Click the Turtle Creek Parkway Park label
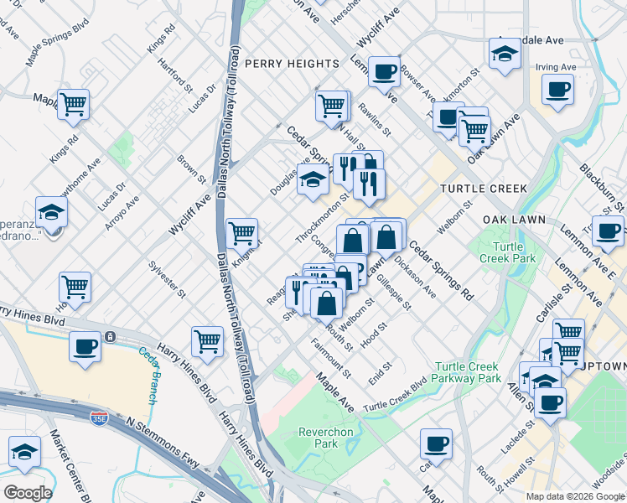The width and height of the screenshot is (627, 503). point(466,372)
